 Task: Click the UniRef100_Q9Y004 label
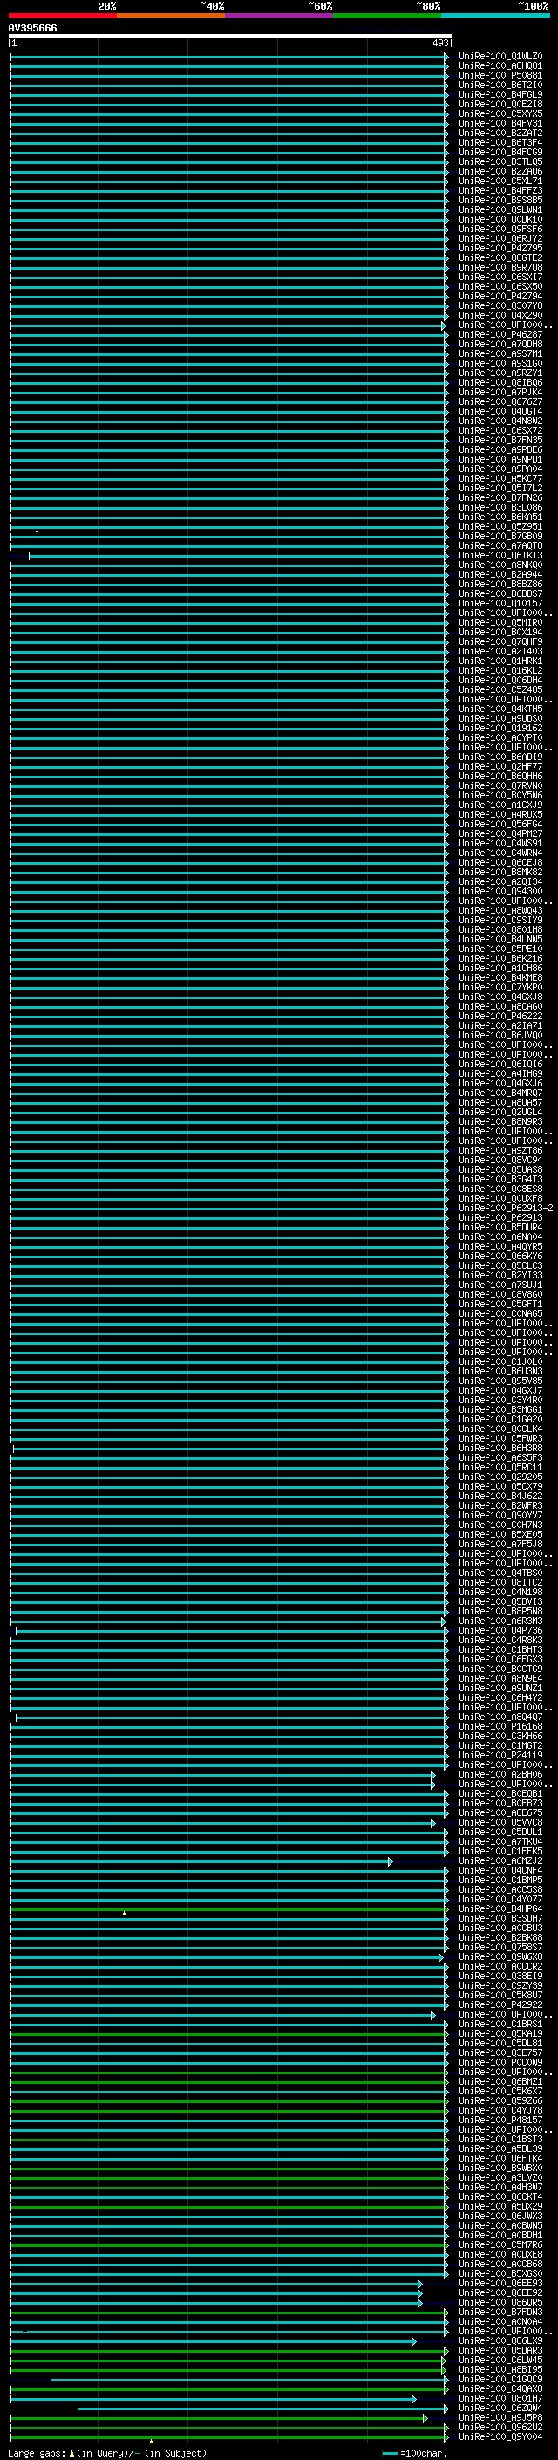click(500, 2438)
